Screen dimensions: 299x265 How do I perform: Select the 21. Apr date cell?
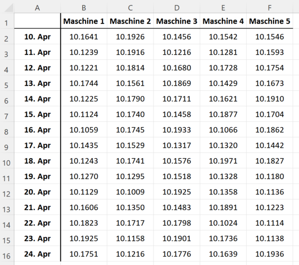[37, 207]
